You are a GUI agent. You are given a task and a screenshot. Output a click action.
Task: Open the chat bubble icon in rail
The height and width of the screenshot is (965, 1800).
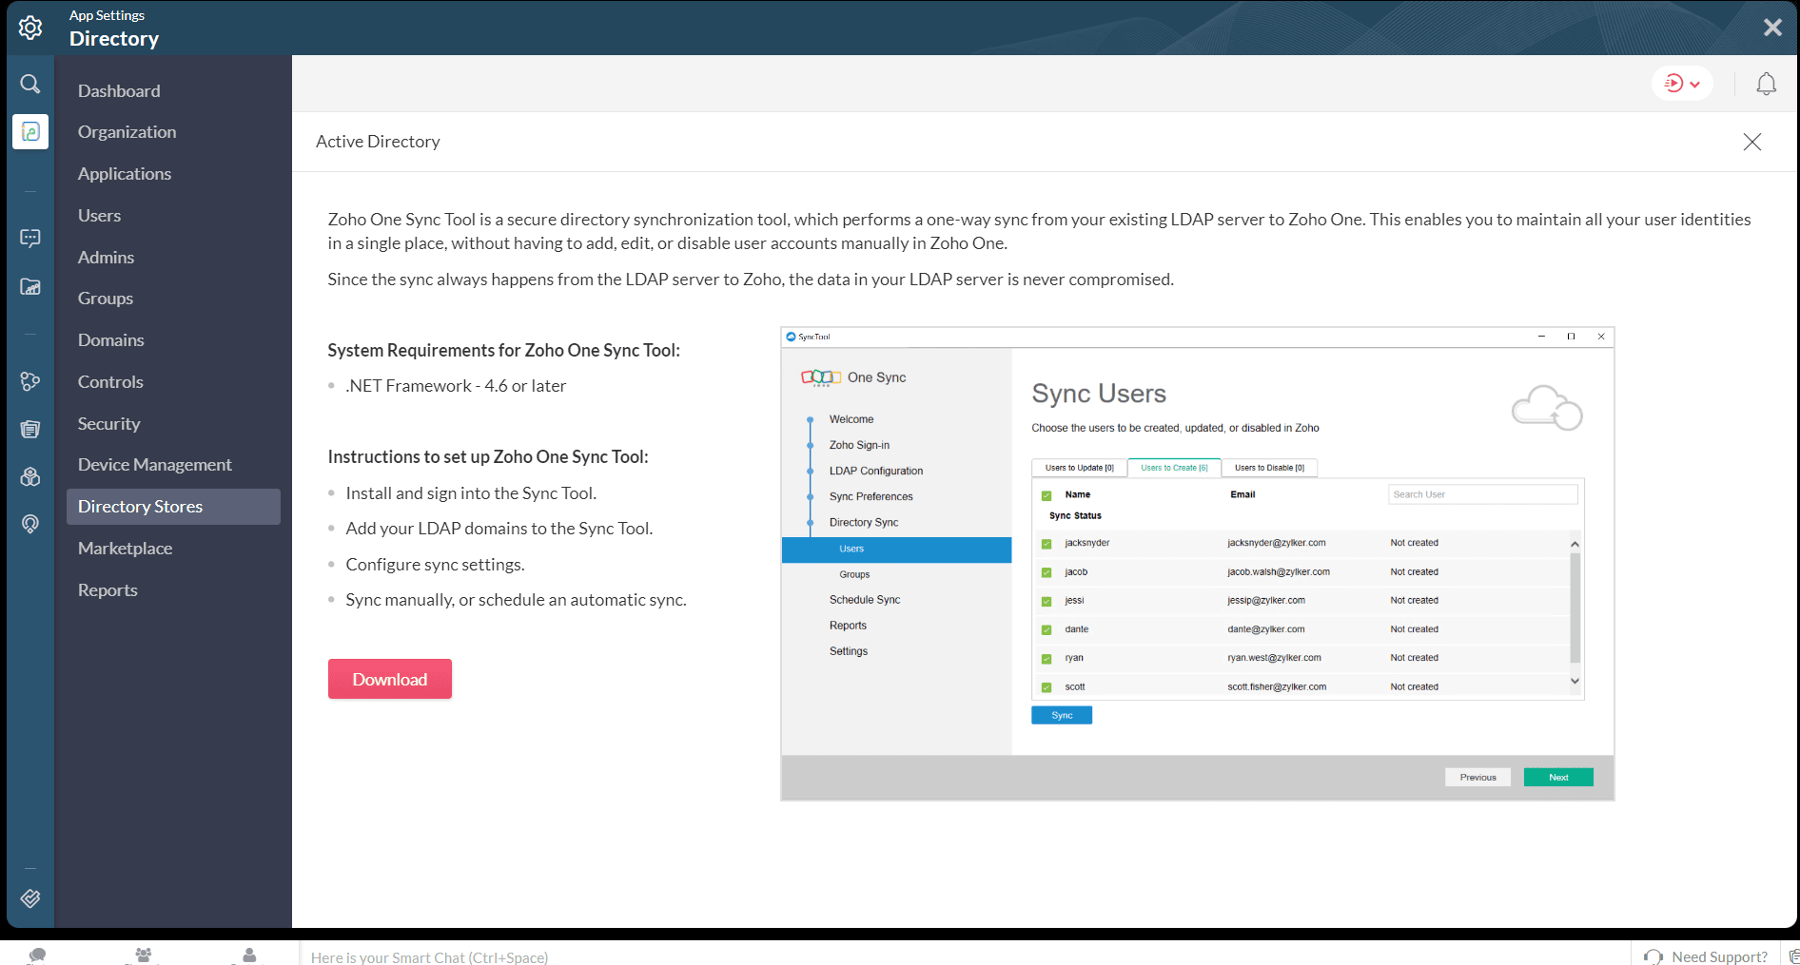(x=30, y=238)
